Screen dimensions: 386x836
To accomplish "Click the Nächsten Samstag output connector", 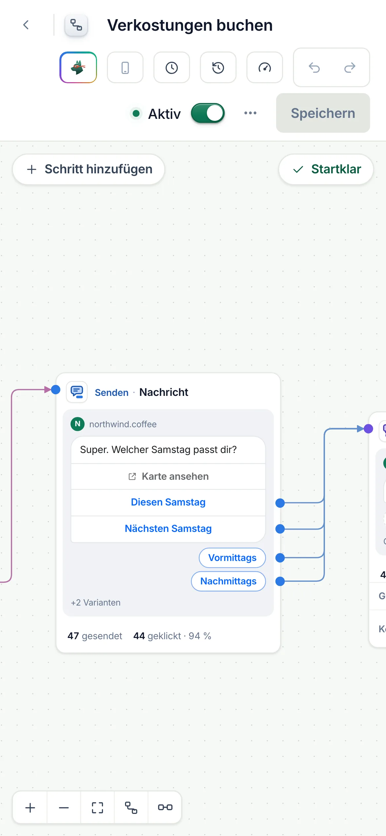I will (280, 529).
